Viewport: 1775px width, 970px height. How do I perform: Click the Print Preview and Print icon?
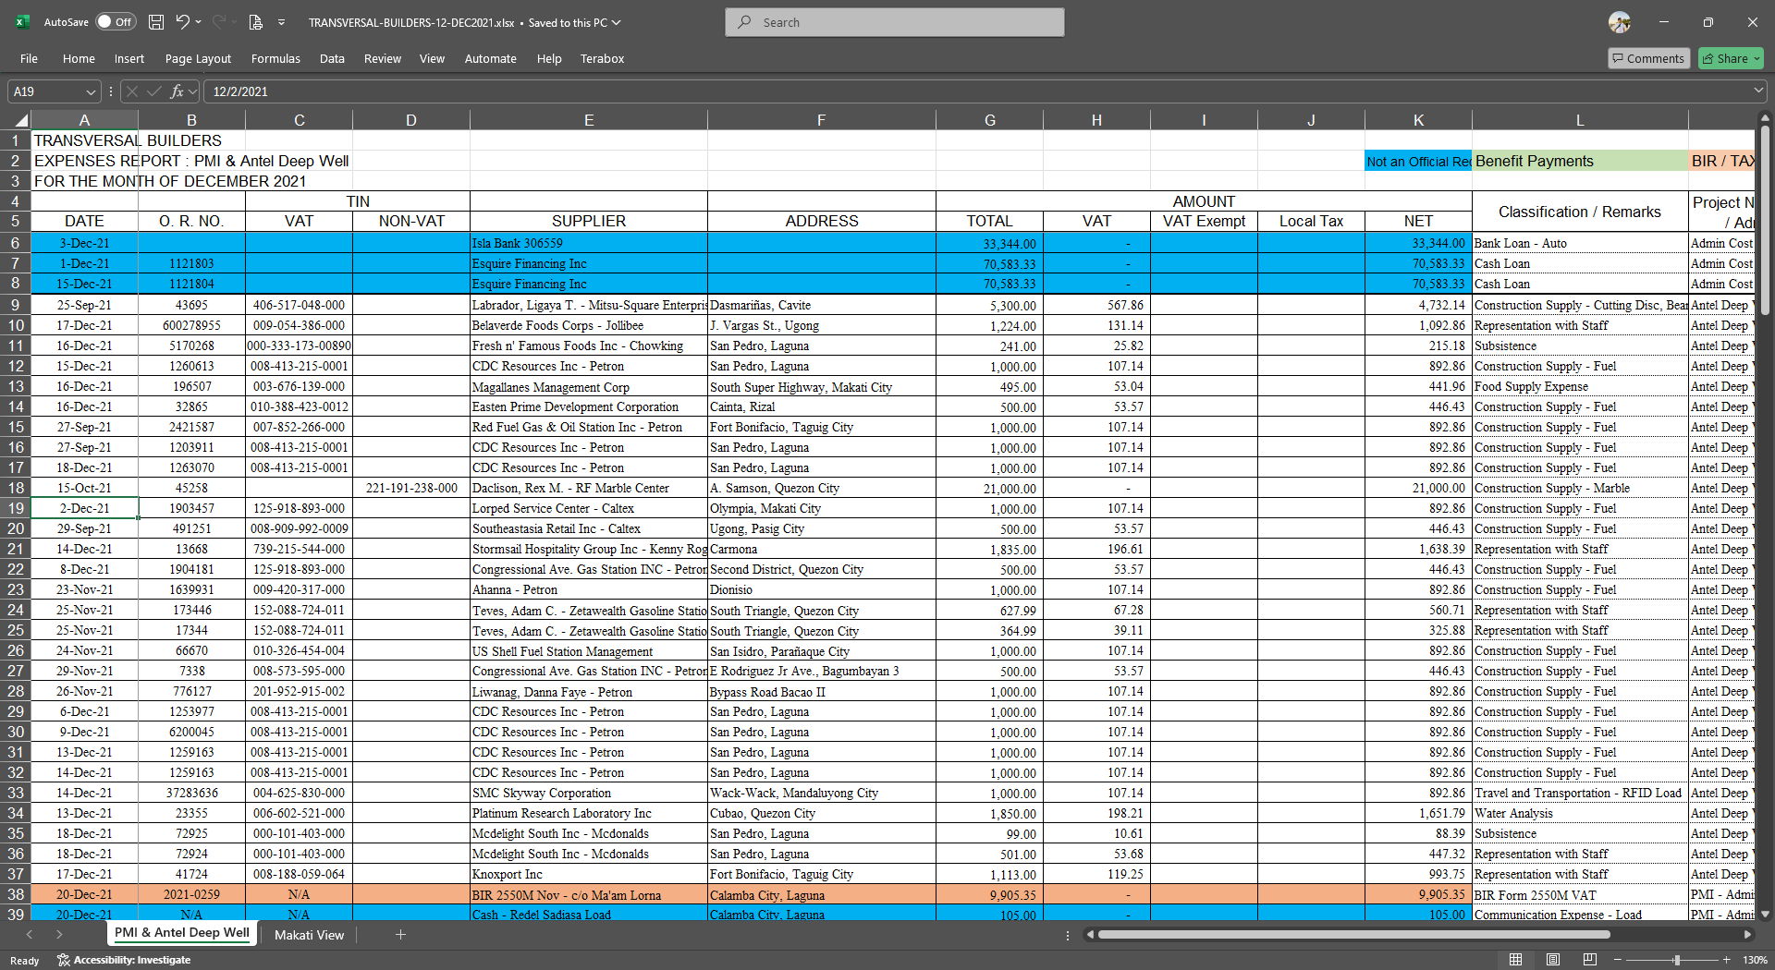256,22
